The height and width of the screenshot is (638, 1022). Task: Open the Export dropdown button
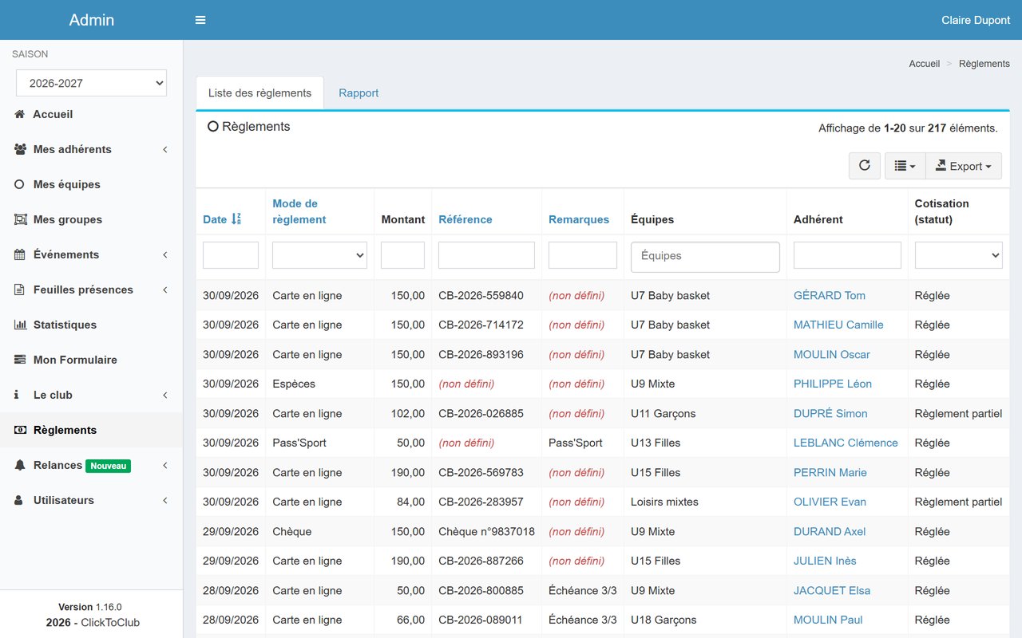click(963, 166)
